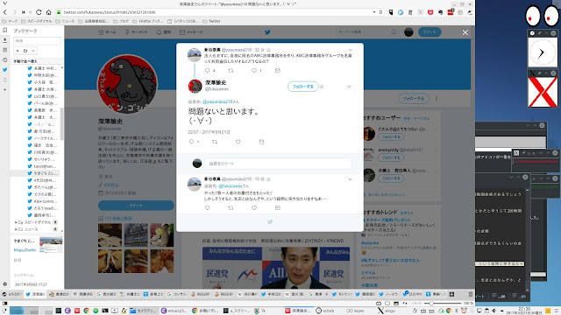Open the Twitter bookmark bar folder
The image size is (561, 315).
coord(211,21)
